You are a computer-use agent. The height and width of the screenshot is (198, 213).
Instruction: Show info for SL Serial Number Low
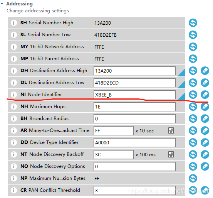14,35
